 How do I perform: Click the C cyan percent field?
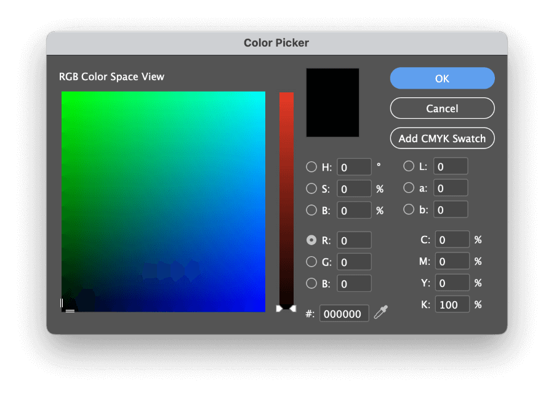(x=452, y=240)
